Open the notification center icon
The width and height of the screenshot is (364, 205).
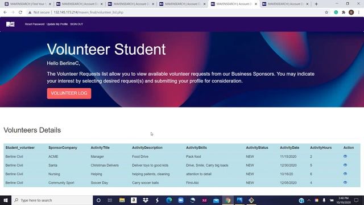(357, 200)
